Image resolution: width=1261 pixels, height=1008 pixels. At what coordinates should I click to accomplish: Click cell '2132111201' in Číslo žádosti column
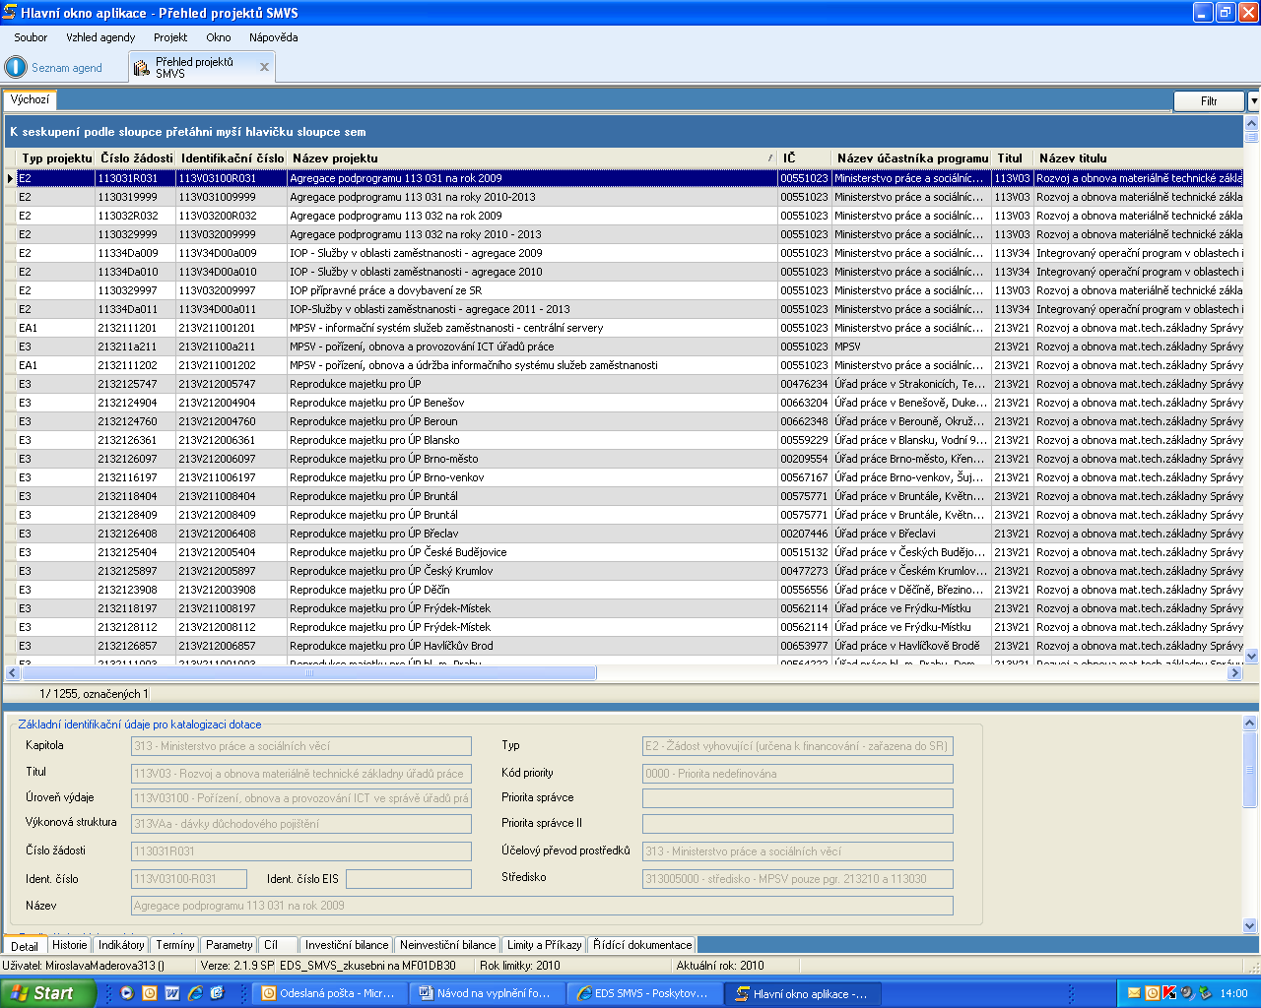click(136, 328)
